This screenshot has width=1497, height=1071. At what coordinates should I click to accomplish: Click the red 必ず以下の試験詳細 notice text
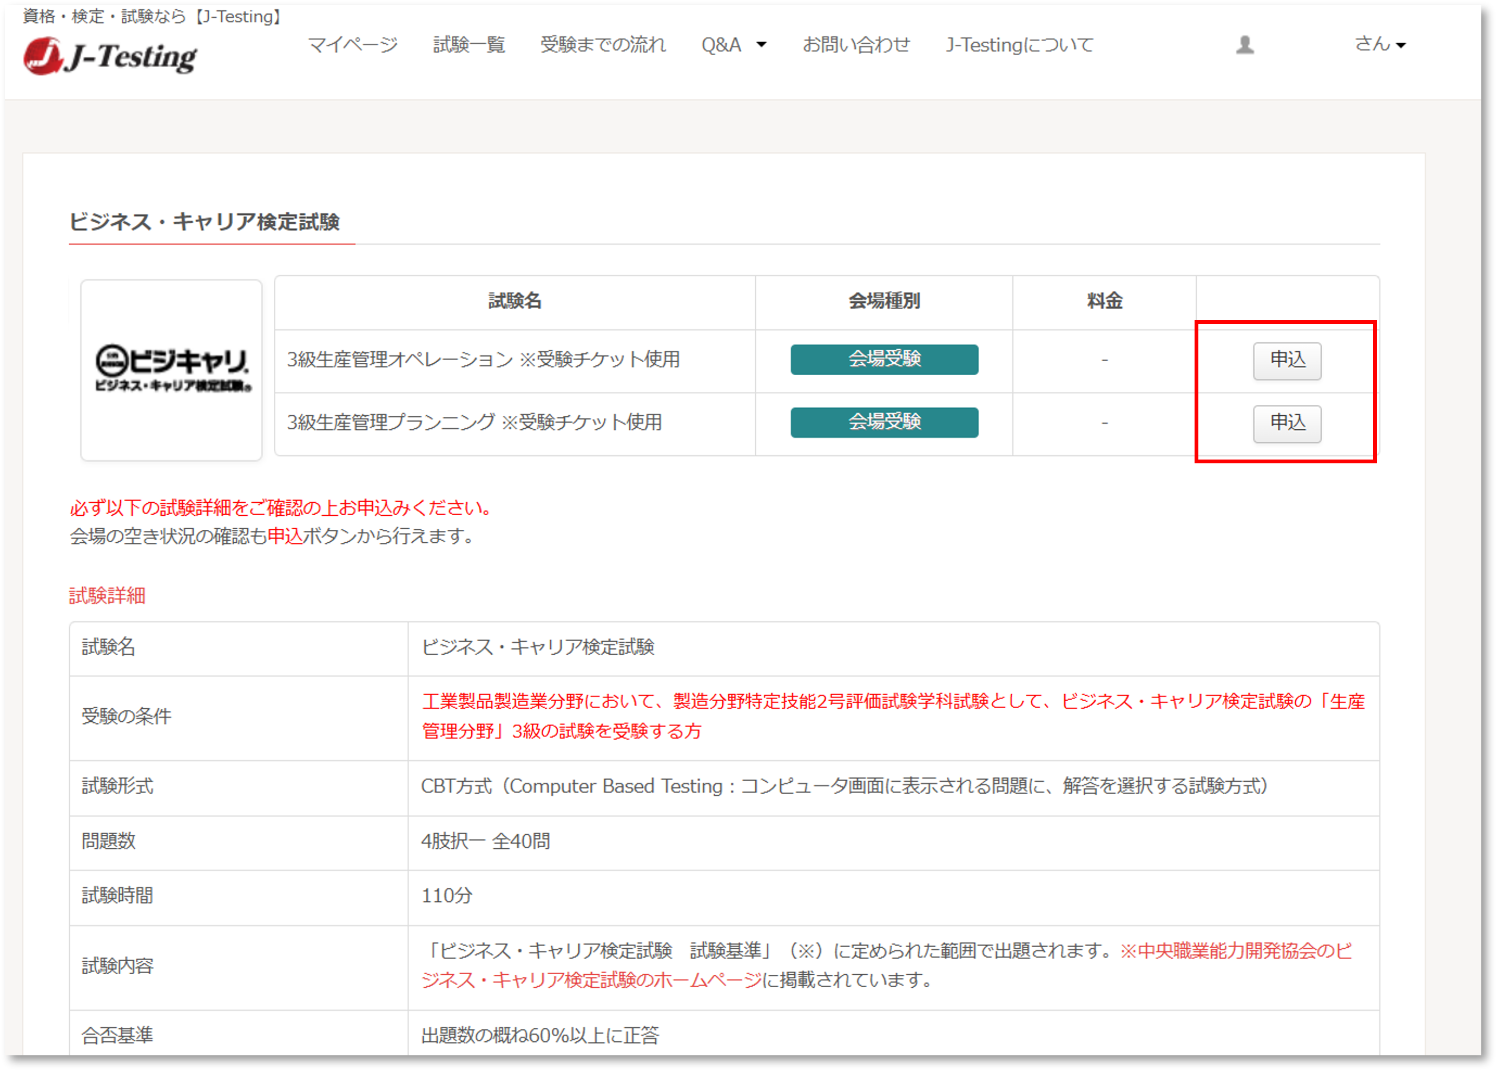coord(282,508)
